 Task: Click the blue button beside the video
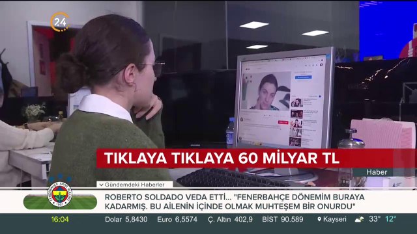304,77
